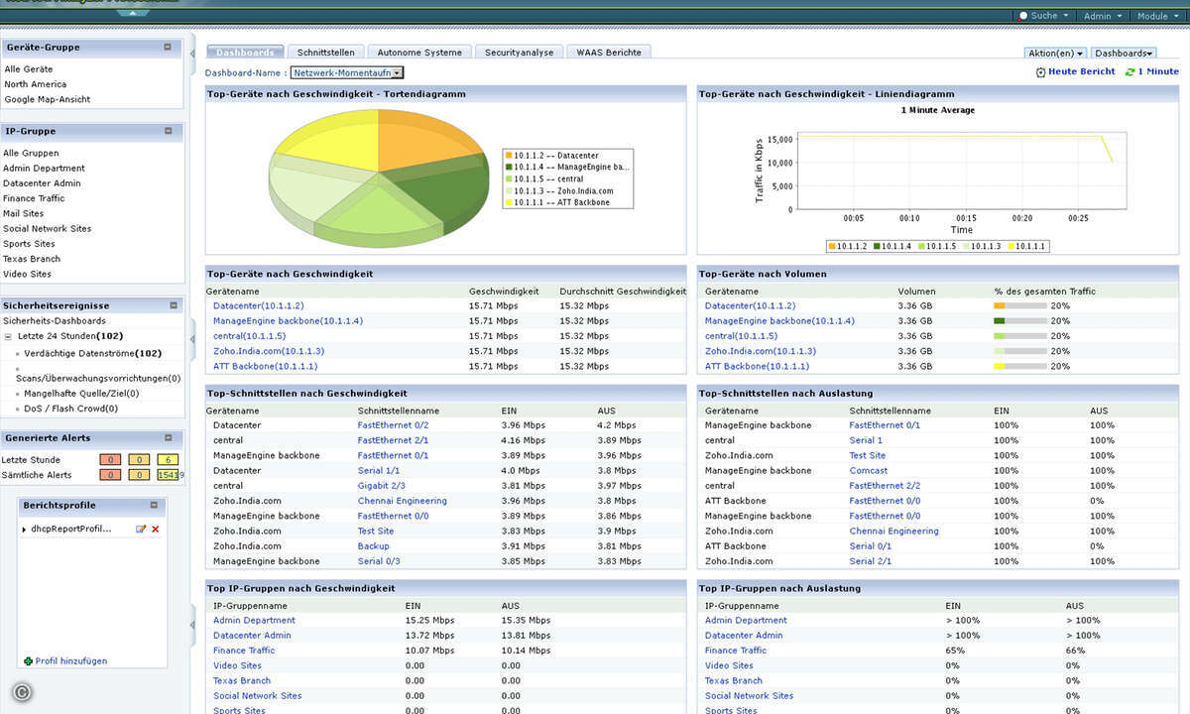Open the Module dropdown menu
The width and height of the screenshot is (1190, 714).
tap(1157, 16)
